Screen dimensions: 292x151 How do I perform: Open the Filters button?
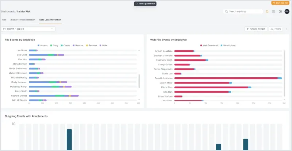(276, 29)
